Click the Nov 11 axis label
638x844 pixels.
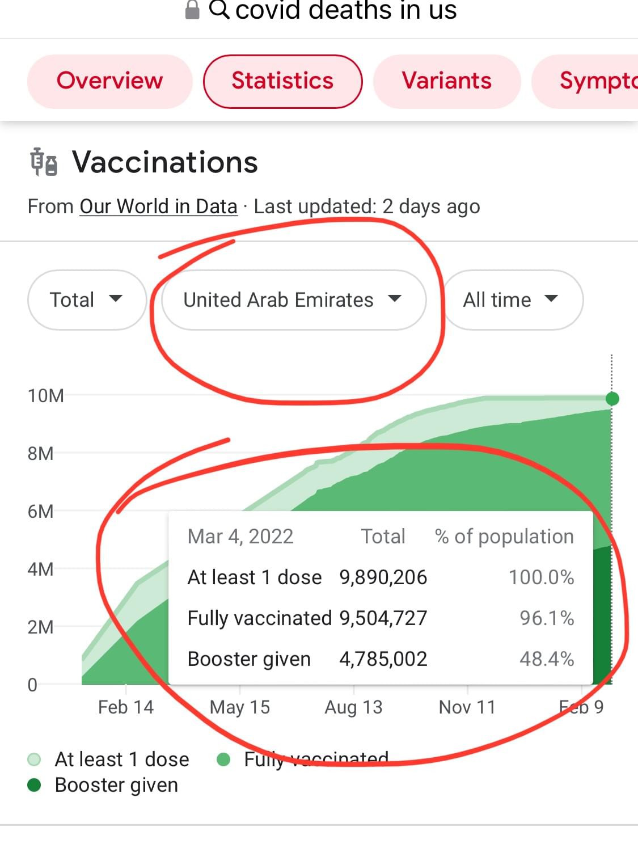point(467,707)
